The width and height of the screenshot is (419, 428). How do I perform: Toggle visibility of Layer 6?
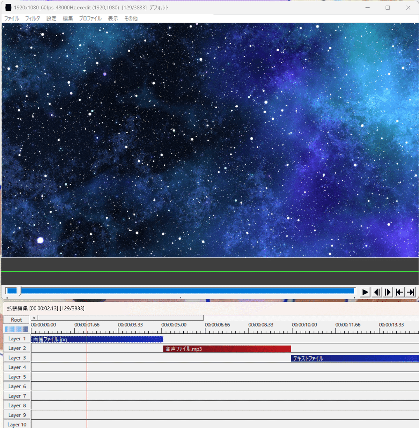17,386
